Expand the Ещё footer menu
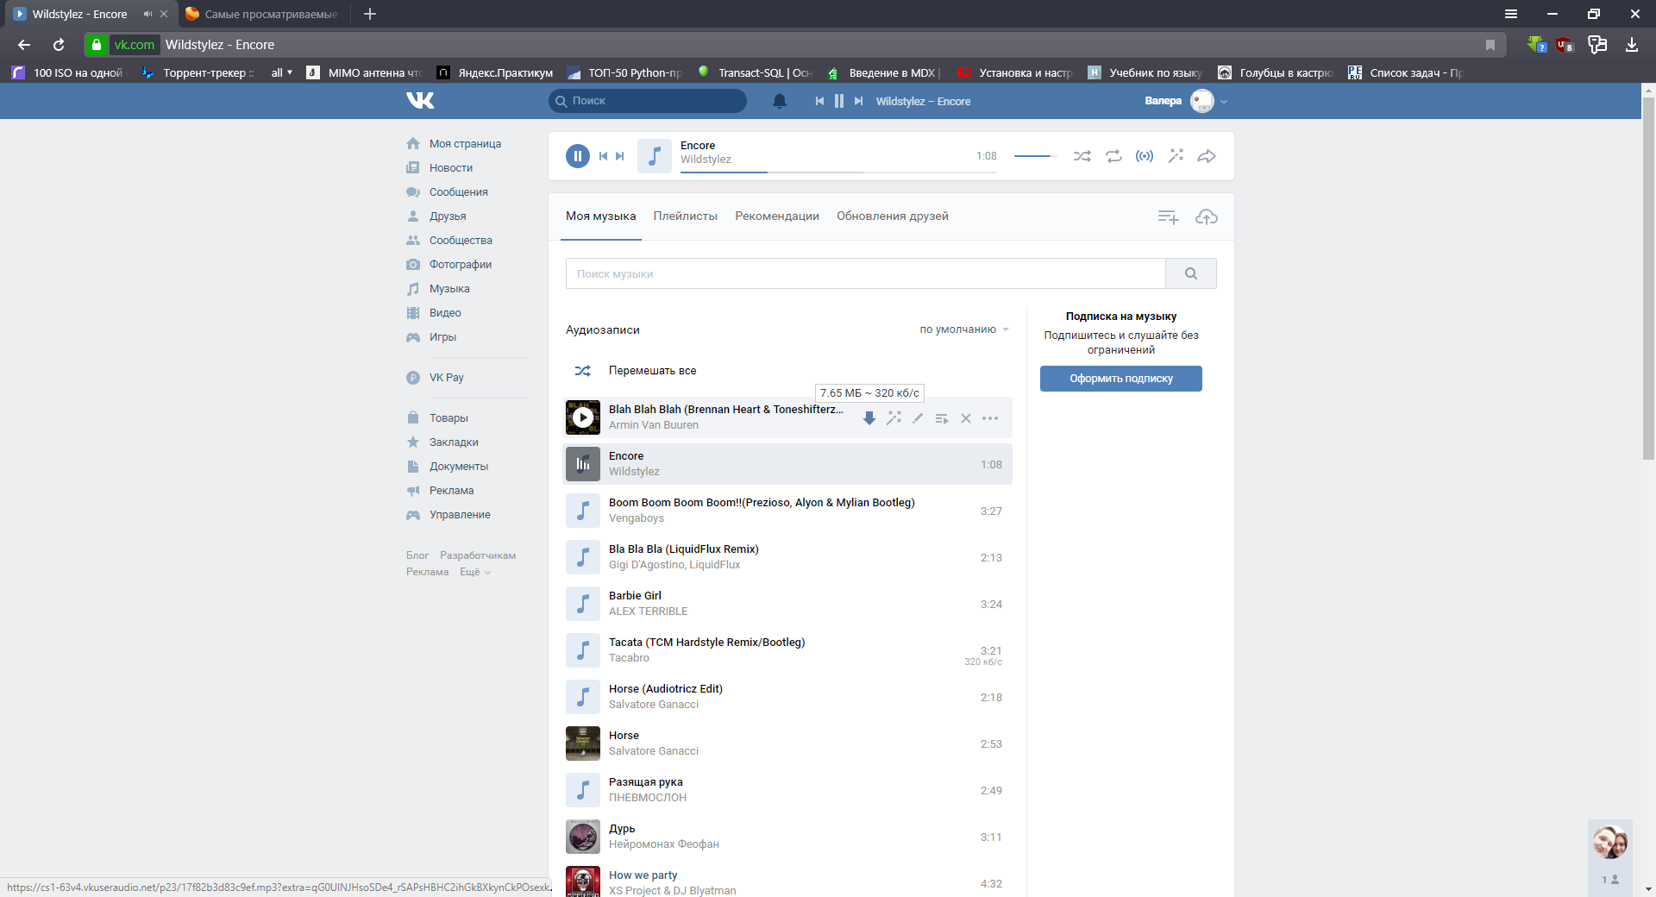 tap(474, 572)
